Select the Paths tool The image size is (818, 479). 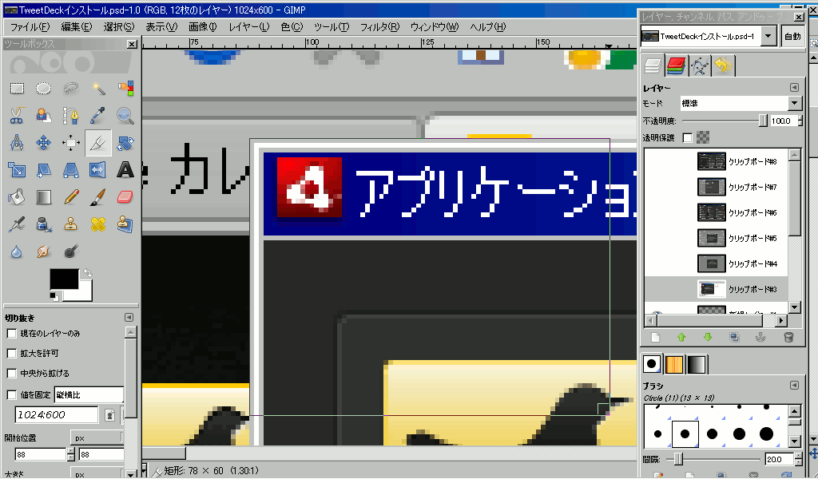coord(71,115)
